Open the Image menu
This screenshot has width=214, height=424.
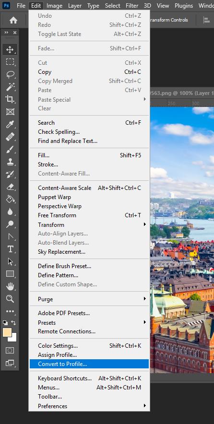pos(54,5)
